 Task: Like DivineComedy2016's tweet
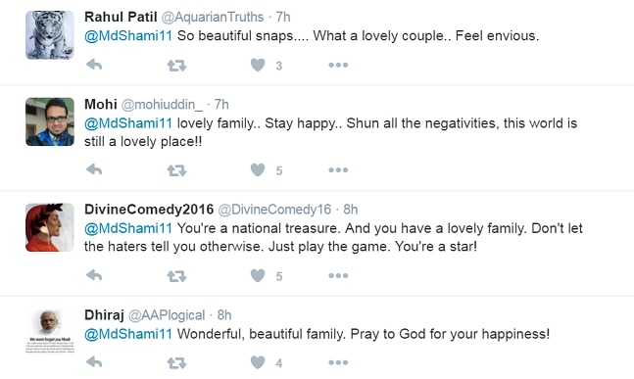click(x=258, y=275)
